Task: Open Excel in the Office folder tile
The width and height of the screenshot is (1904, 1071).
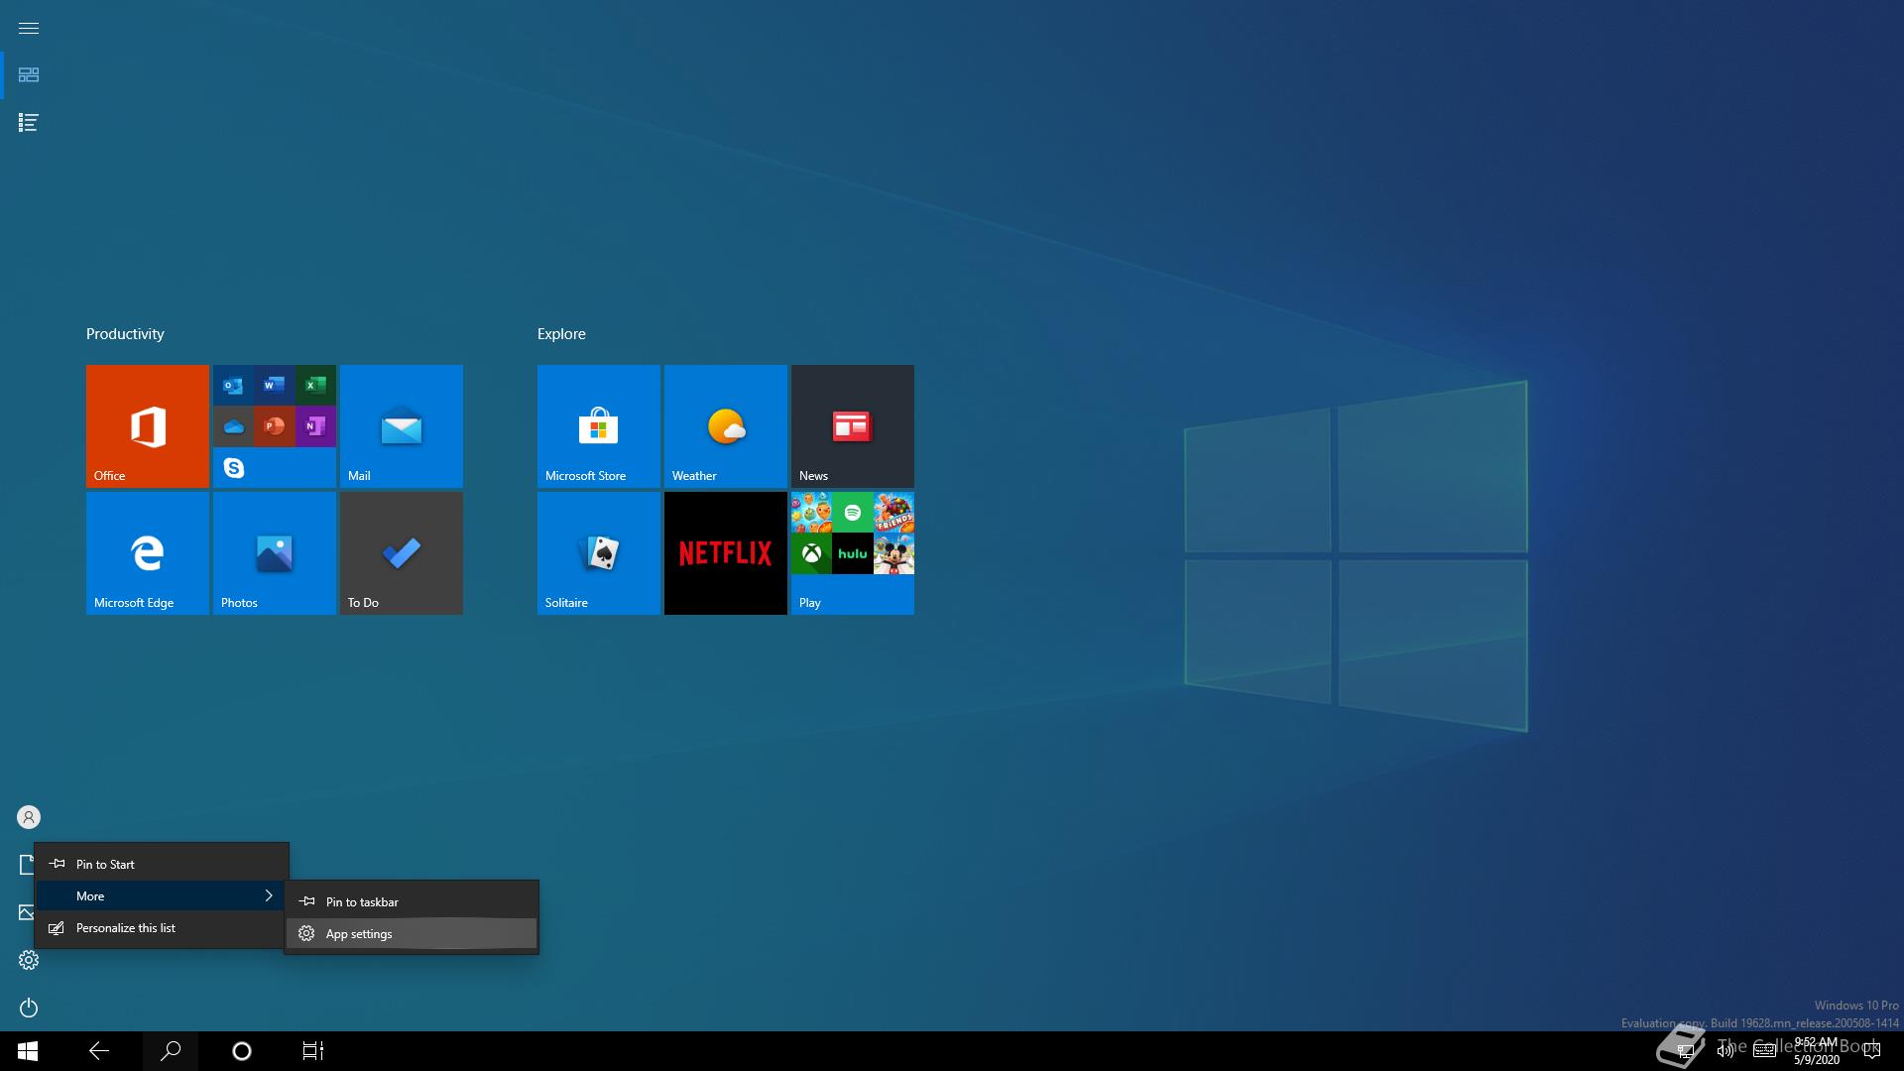Action: click(x=315, y=385)
